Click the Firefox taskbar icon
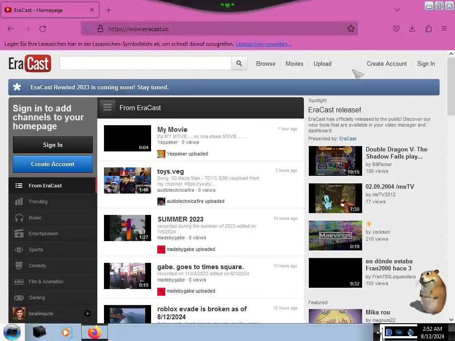455x341 pixels. coord(95,332)
